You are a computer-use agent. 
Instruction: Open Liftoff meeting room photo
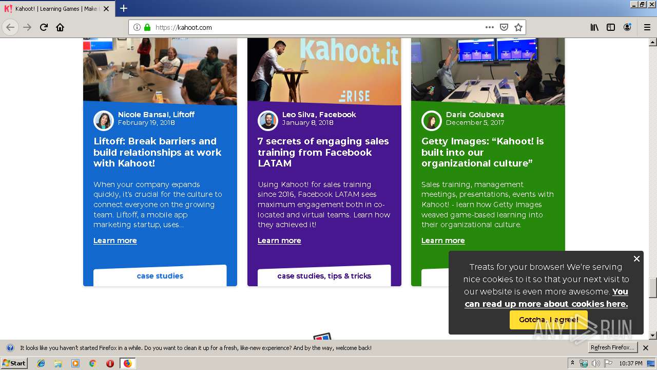(160, 71)
